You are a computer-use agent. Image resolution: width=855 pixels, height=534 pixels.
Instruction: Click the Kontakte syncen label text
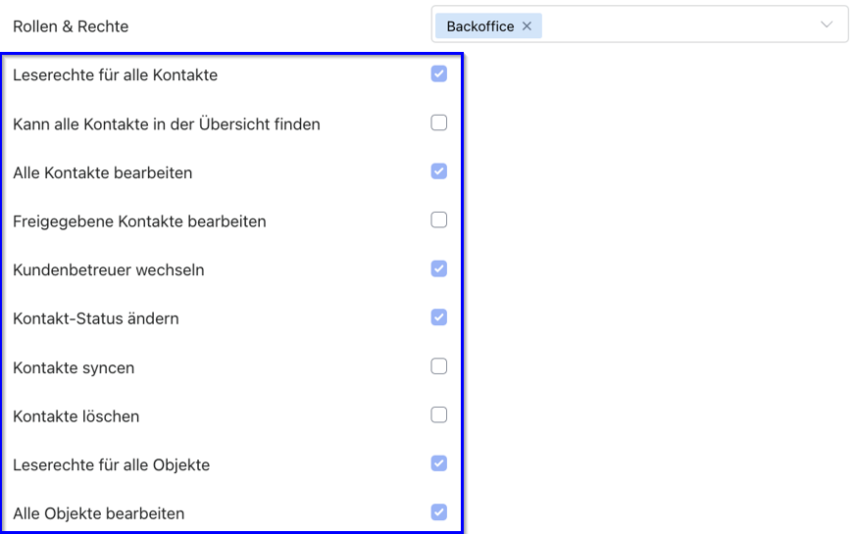(x=74, y=367)
